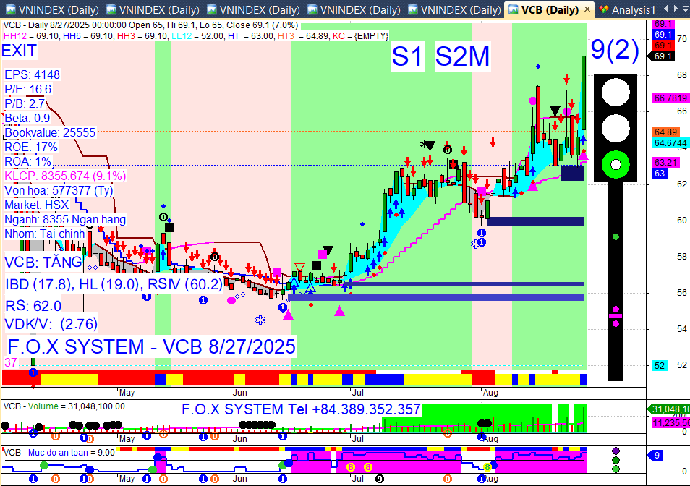Click the 66.7819 magenta price tag

(670, 98)
